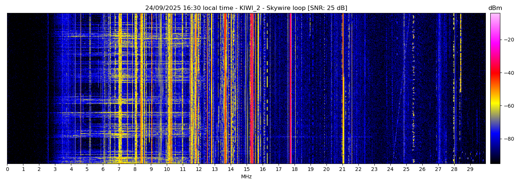Select the pink top of the colorbar
The height and width of the screenshot is (185, 520).
click(495, 17)
